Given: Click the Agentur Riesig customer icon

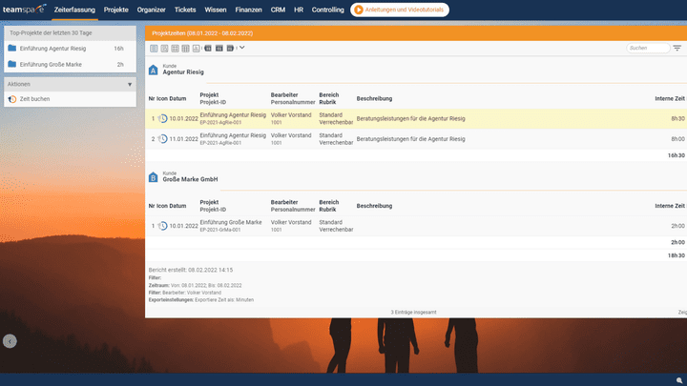Looking at the screenshot, I should pyautogui.click(x=153, y=70).
